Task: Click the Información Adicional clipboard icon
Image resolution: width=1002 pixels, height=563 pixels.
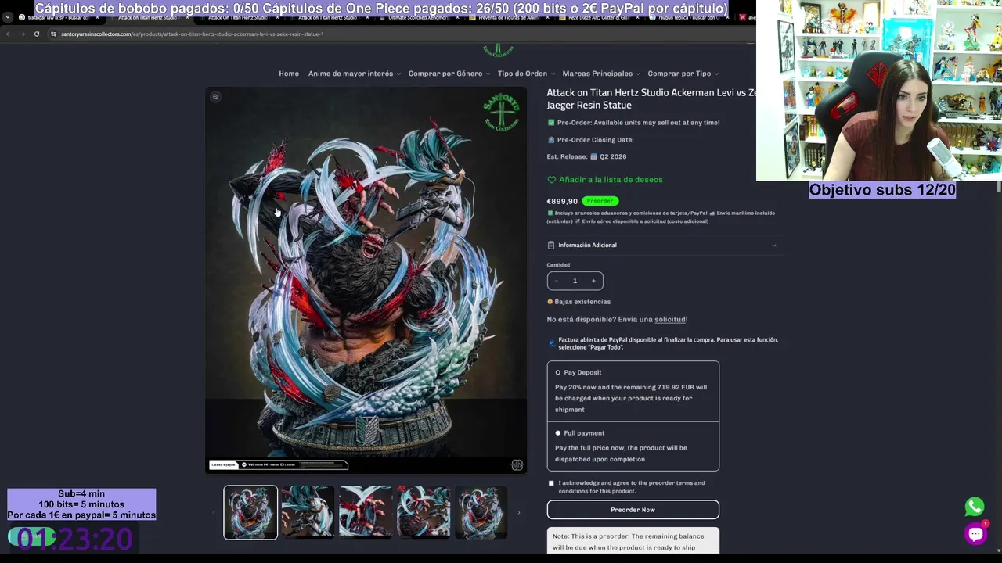Action: click(x=551, y=246)
